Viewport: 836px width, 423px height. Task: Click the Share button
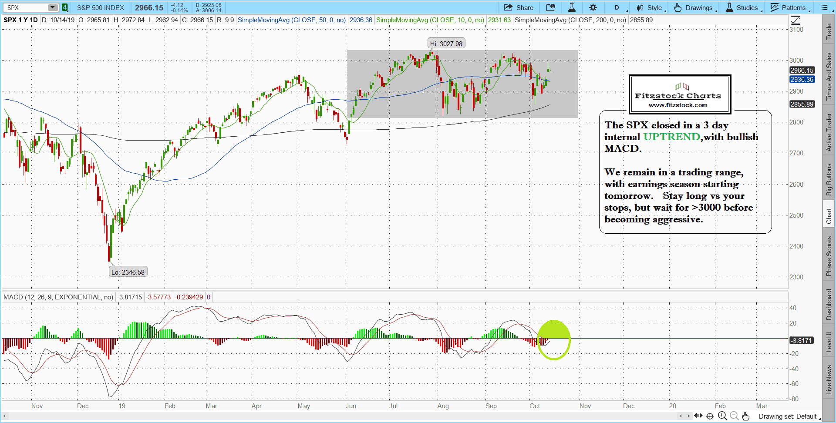click(x=519, y=7)
